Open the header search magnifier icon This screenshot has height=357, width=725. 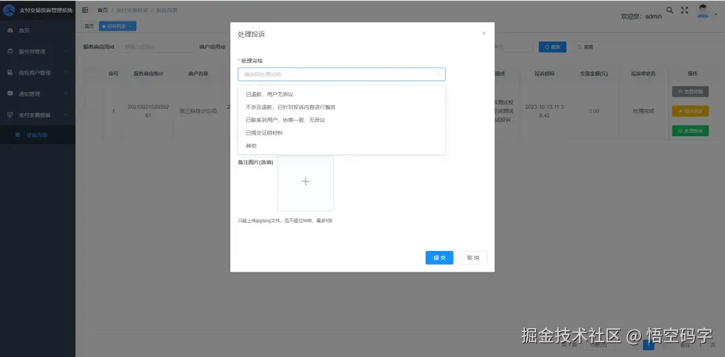pos(669,9)
